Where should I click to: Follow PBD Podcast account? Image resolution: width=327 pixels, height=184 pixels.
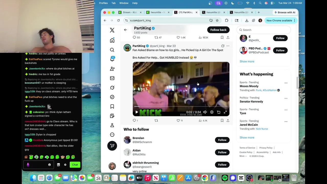[x=280, y=50]
